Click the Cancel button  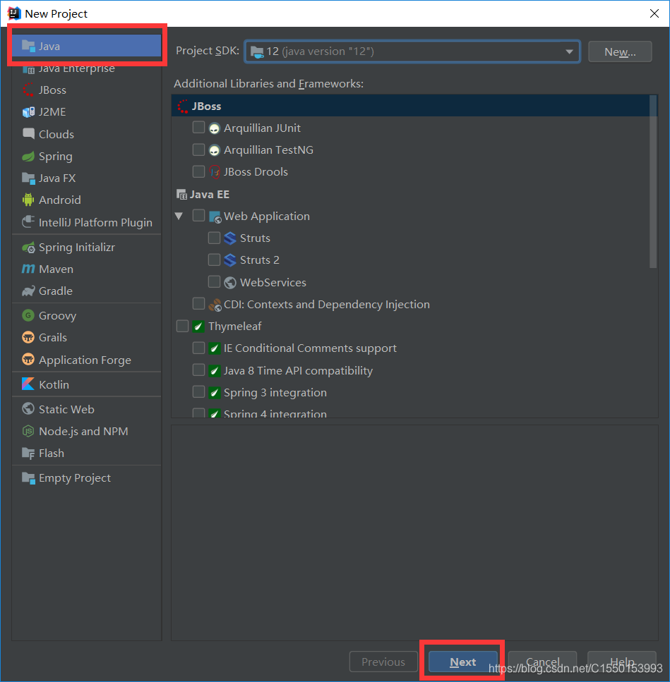click(x=542, y=662)
